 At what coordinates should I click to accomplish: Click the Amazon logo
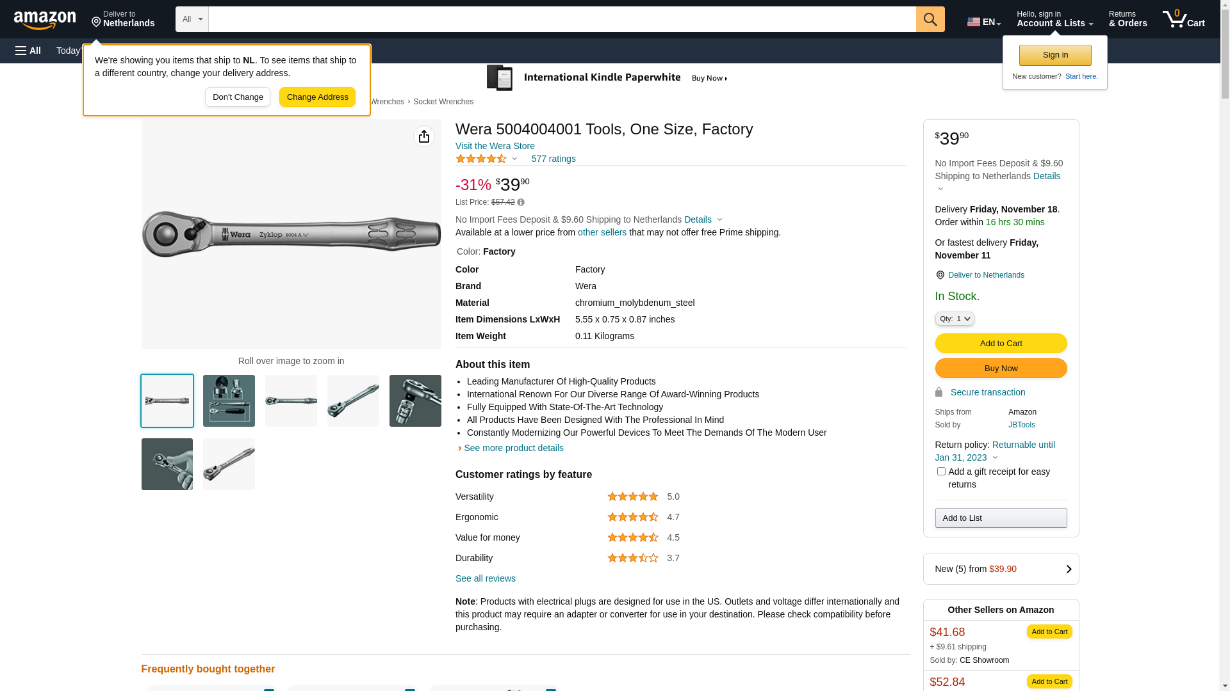click(45, 20)
